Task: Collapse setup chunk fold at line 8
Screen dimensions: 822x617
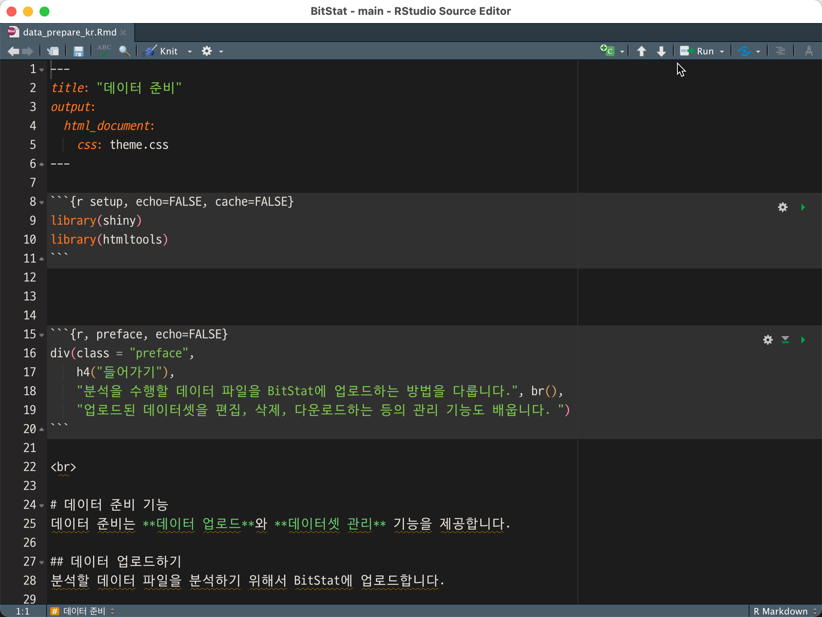Action: [42, 203]
